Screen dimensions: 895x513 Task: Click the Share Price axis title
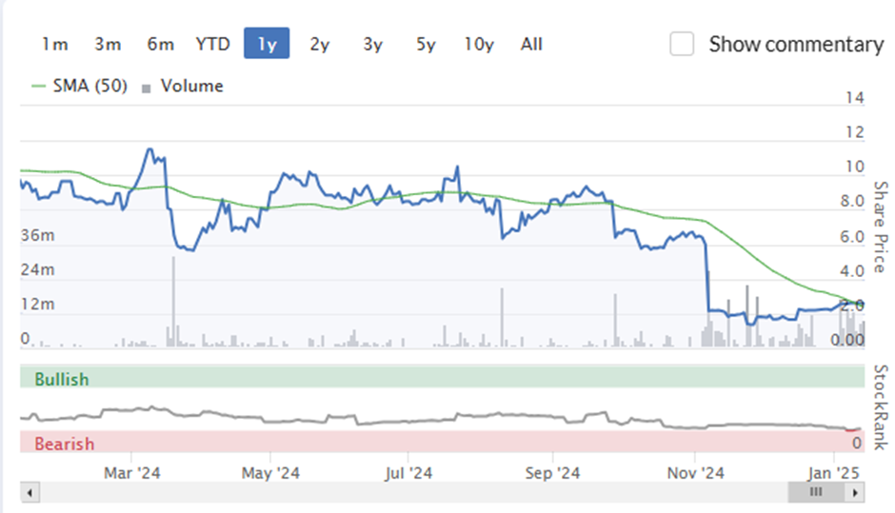click(x=881, y=227)
